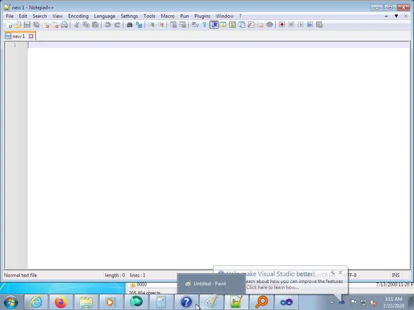Click the plus button in menu bar
The image size is (414, 310).
[x=386, y=16]
